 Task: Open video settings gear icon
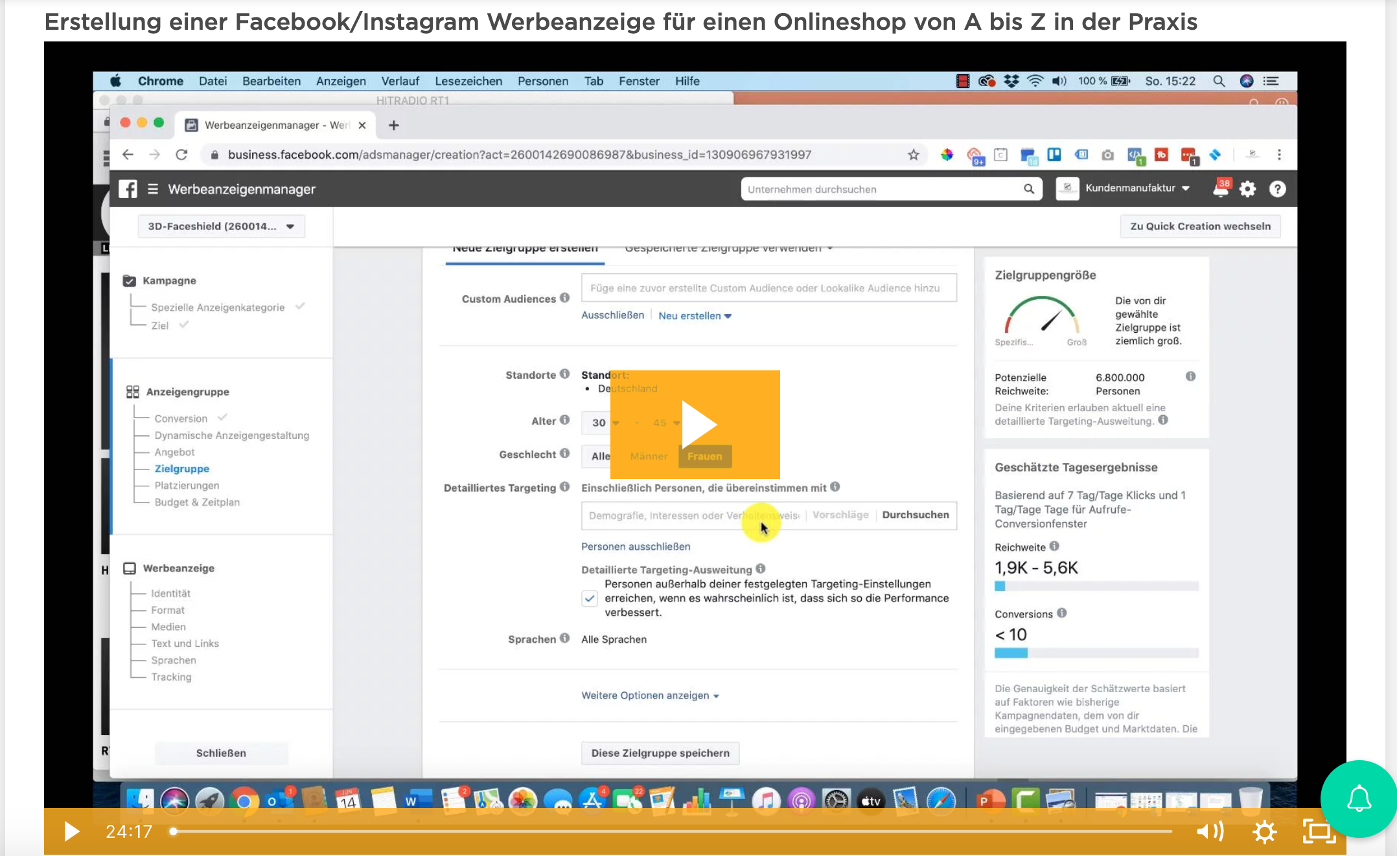[x=1264, y=831]
